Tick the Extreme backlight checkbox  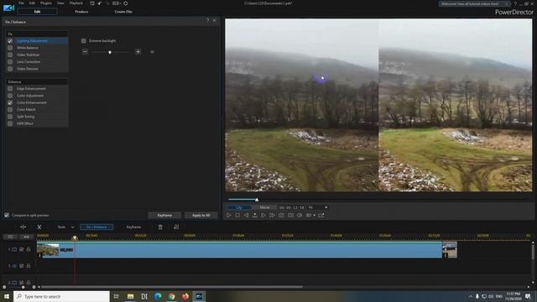tap(84, 41)
